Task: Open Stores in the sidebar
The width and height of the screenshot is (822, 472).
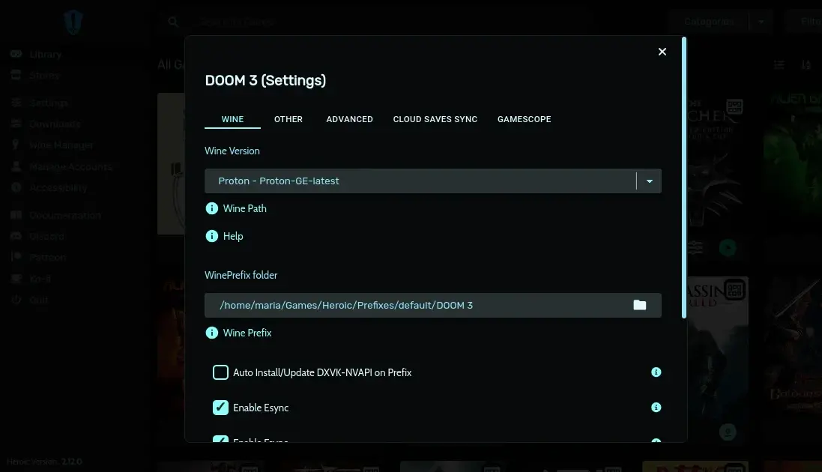Action: click(x=35, y=76)
